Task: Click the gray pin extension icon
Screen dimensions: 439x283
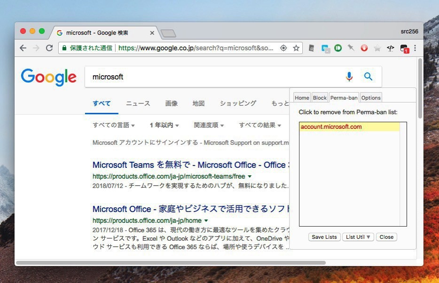Action: 351,48
